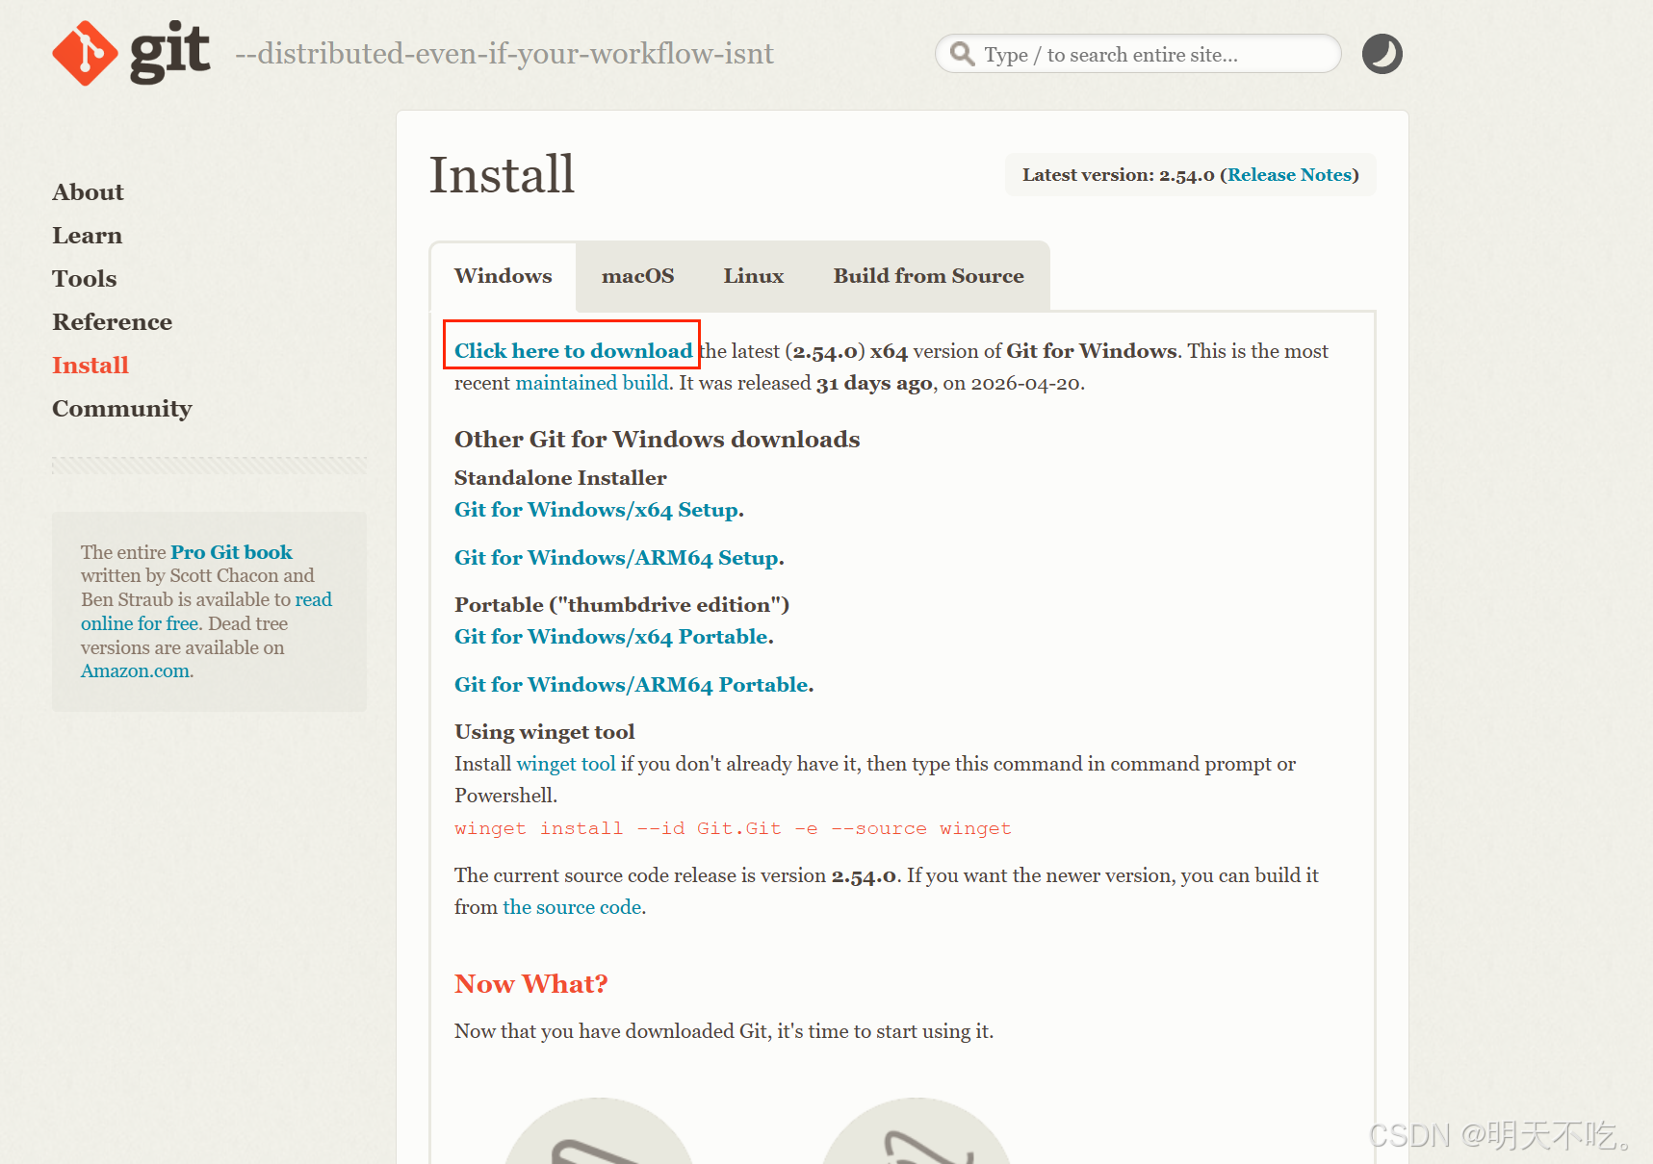
Task: Switch to the macOS tab
Action: pyautogui.click(x=637, y=276)
